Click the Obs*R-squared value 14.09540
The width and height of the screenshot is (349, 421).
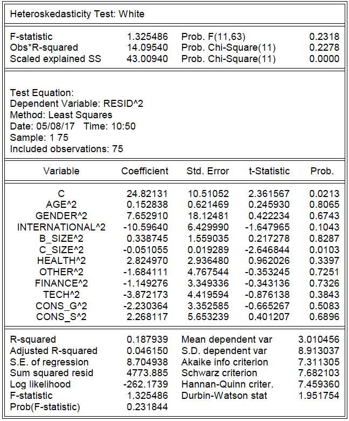pos(148,47)
